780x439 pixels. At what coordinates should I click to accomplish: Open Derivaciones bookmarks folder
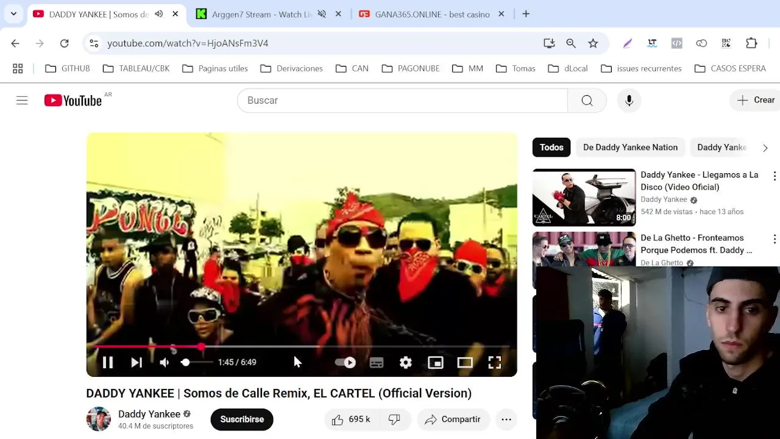[x=291, y=68]
